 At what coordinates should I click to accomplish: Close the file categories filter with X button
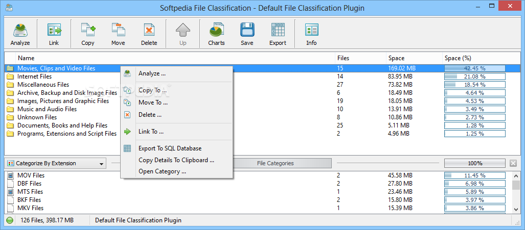[x=513, y=163]
